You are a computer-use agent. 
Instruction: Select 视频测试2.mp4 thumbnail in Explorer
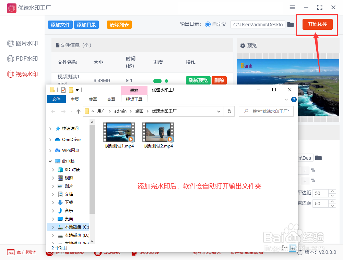click(x=158, y=132)
